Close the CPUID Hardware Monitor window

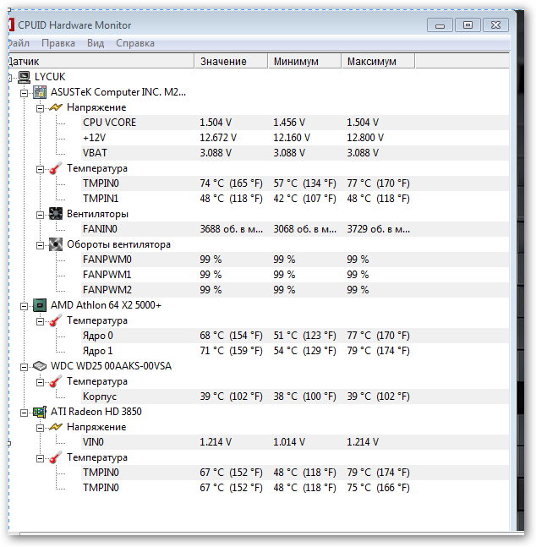click(x=495, y=25)
